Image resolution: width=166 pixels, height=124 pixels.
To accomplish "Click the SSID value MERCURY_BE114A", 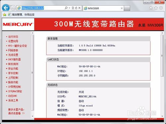I will click(x=87, y=96).
